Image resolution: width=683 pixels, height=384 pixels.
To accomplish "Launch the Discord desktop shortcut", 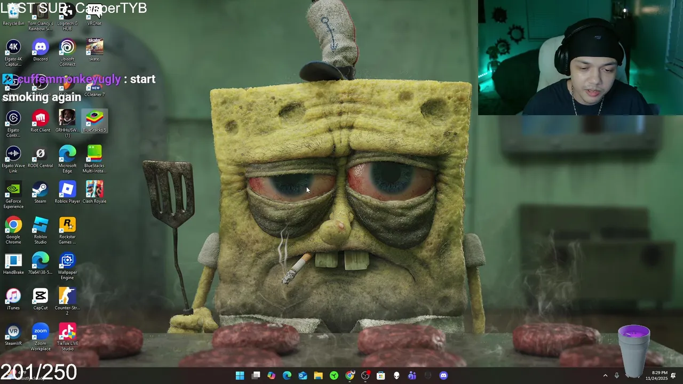I will pos(41,51).
